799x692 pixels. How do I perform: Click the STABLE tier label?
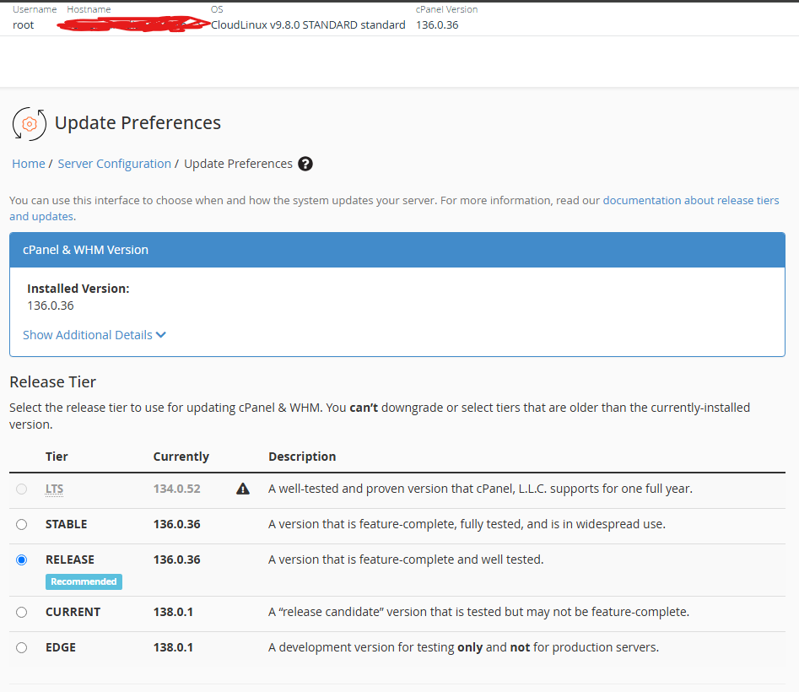(67, 524)
